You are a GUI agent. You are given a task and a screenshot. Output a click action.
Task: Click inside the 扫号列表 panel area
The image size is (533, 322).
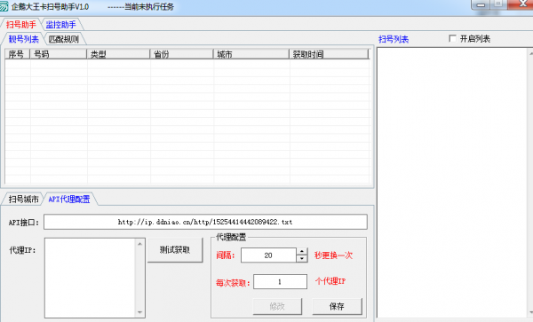(452, 184)
